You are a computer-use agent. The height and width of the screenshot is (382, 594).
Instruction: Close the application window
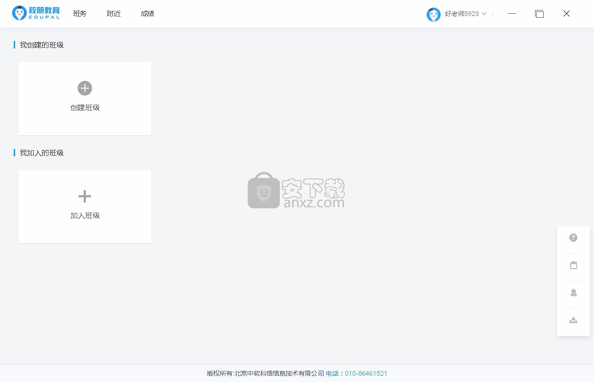click(x=567, y=14)
